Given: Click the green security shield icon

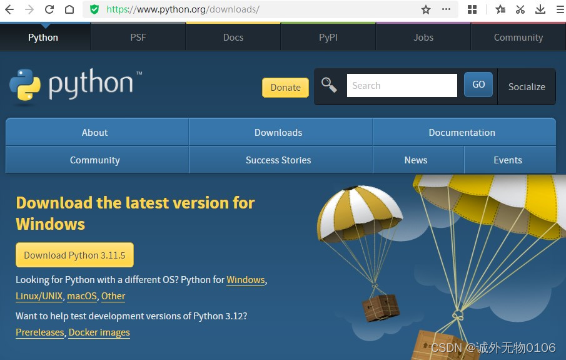Looking at the screenshot, I should pos(94,9).
